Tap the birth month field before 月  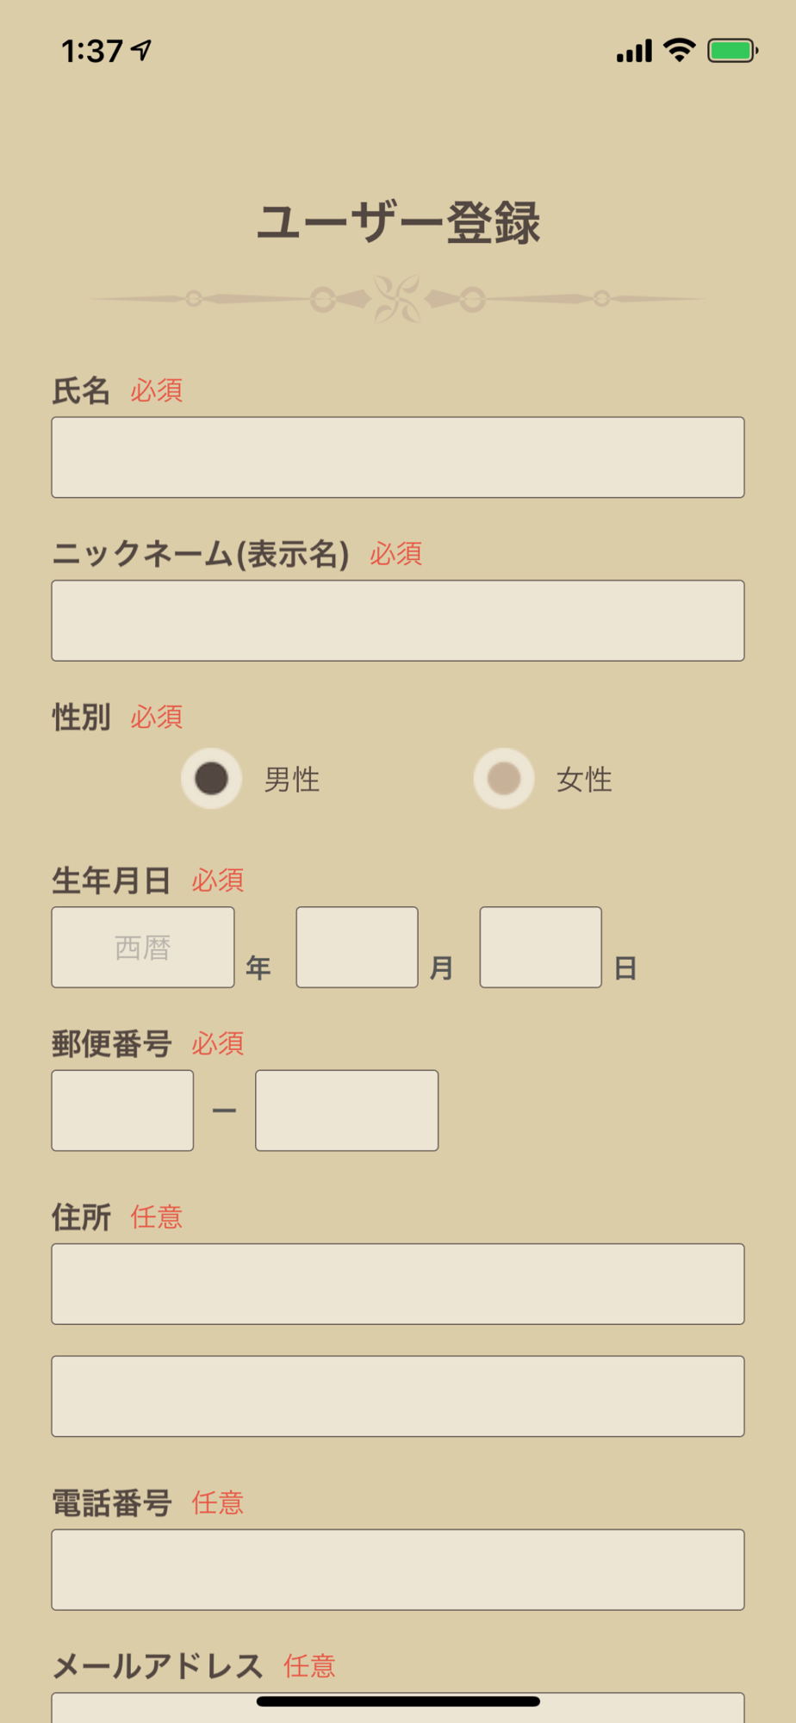pyautogui.click(x=357, y=947)
